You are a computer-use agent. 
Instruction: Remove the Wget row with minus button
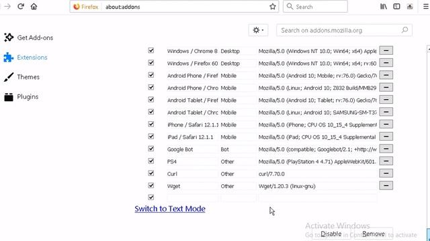(386, 186)
